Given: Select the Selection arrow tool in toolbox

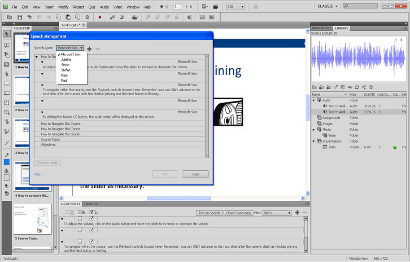Looking at the screenshot, I should 7,34.
